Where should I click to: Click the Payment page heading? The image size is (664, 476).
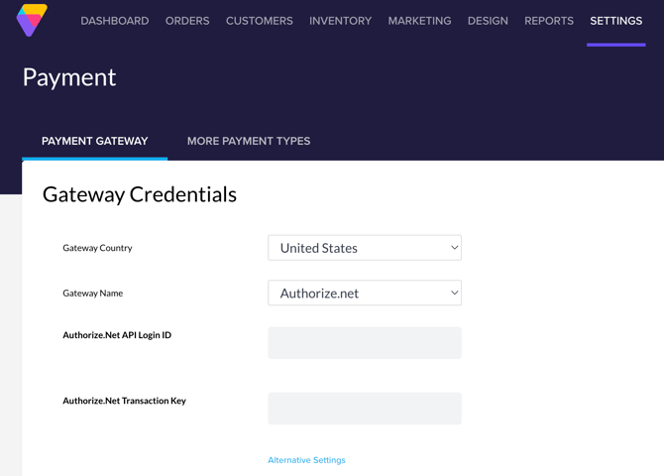click(x=69, y=77)
